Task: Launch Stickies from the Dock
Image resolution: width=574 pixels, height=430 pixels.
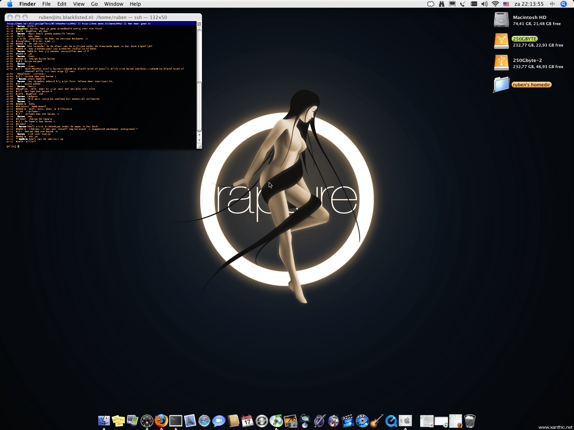Action: [118, 421]
